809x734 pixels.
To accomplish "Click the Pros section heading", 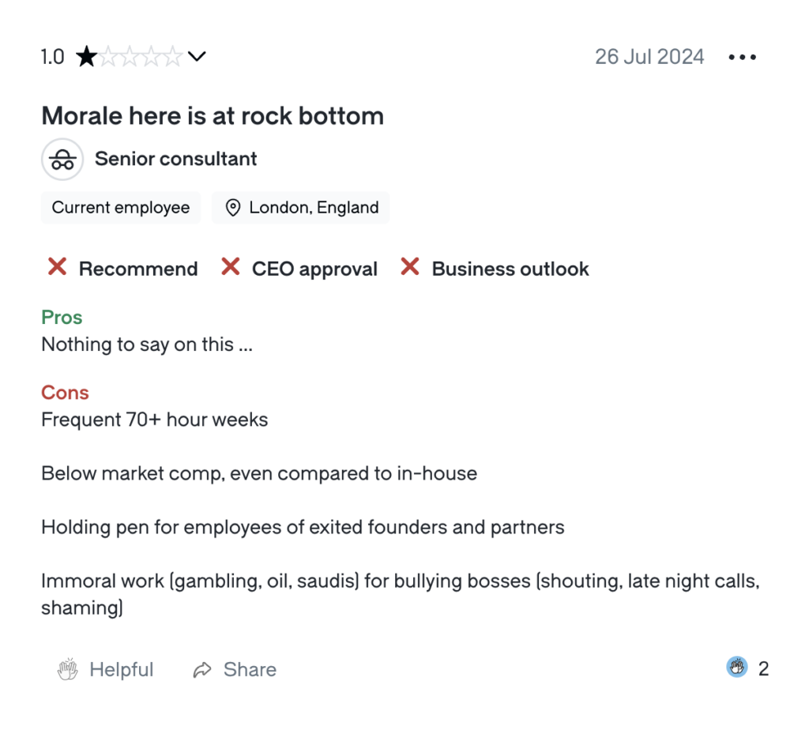I will [62, 318].
